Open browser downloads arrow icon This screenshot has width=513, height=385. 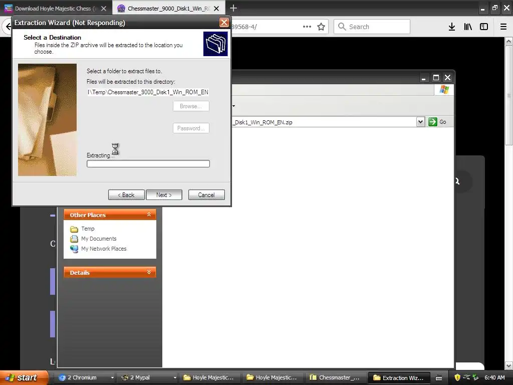pyautogui.click(x=451, y=27)
